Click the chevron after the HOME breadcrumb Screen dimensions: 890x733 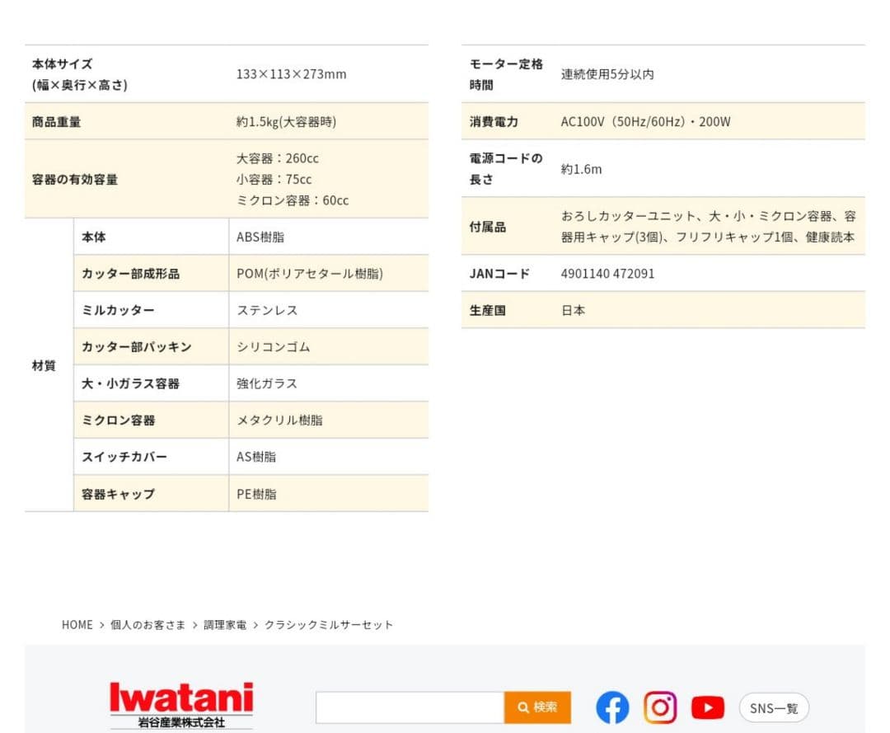click(100, 625)
